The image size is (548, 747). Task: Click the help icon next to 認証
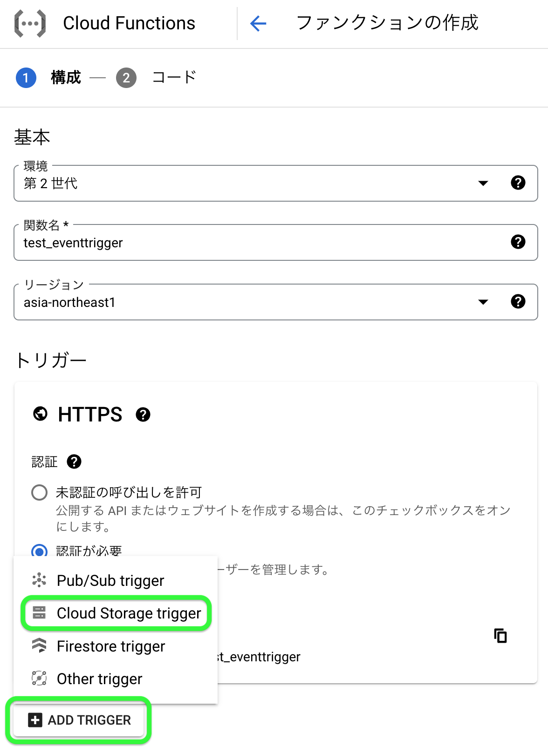pos(74,462)
